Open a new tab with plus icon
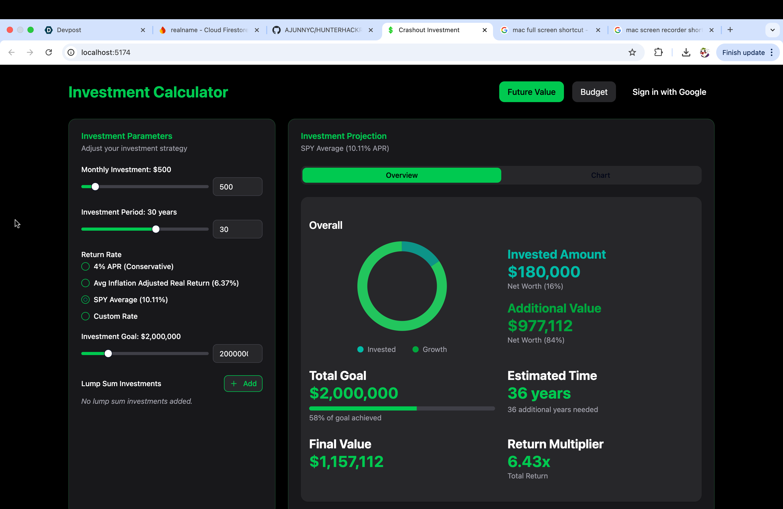 point(730,30)
